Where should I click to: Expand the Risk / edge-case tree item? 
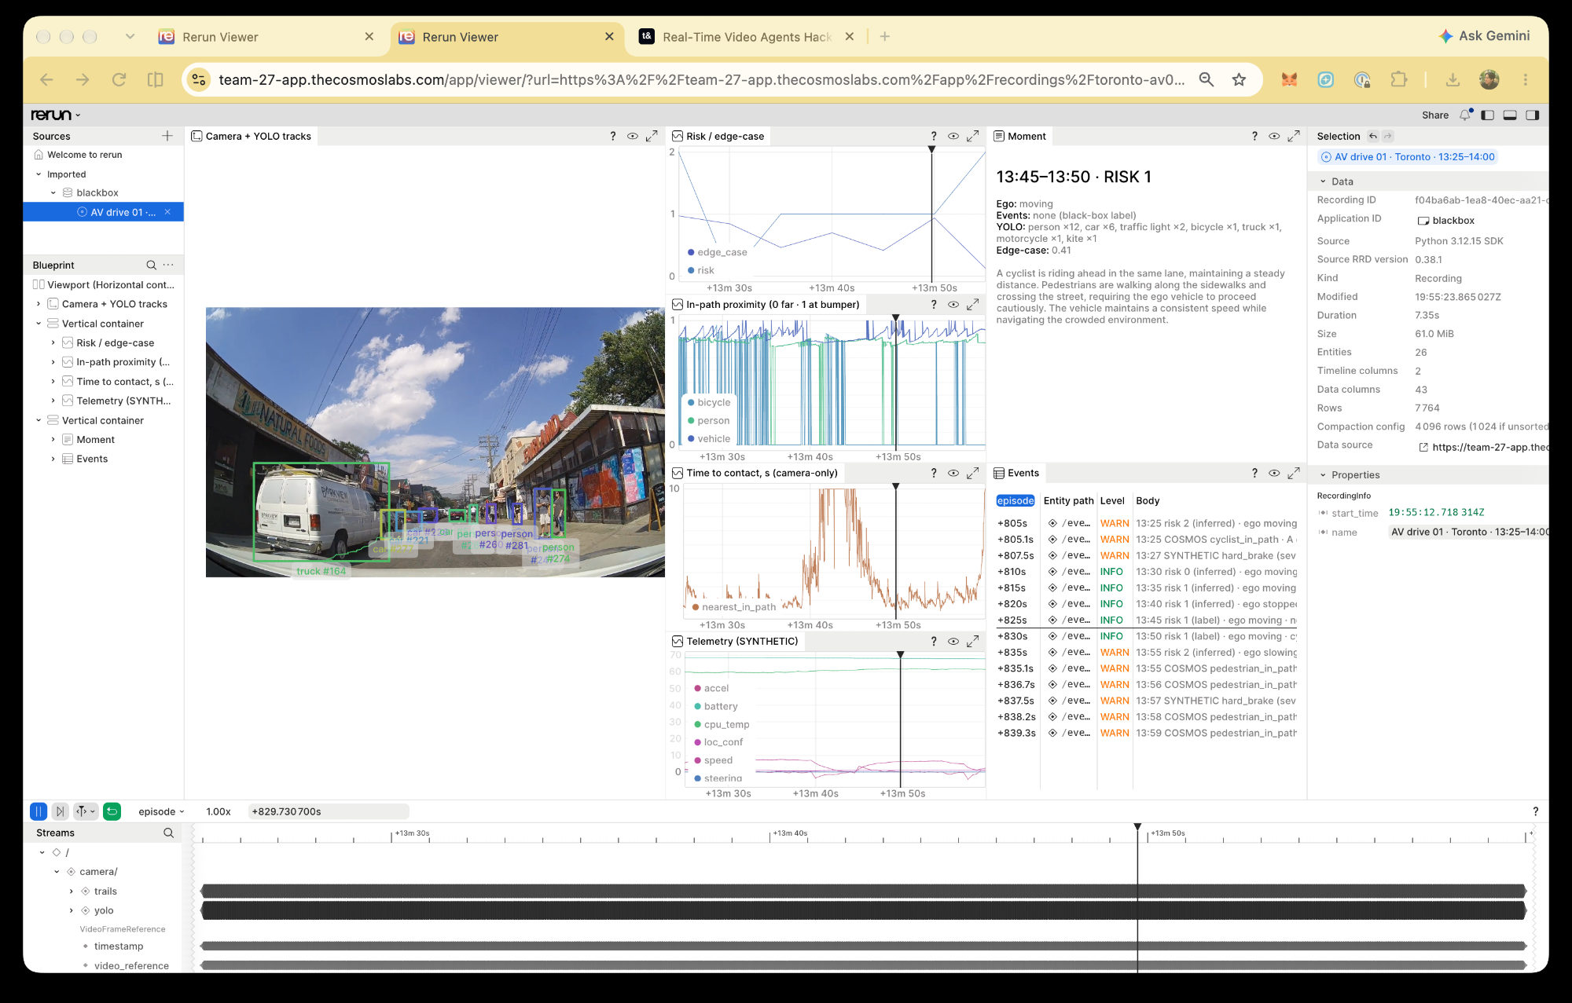pos(53,343)
